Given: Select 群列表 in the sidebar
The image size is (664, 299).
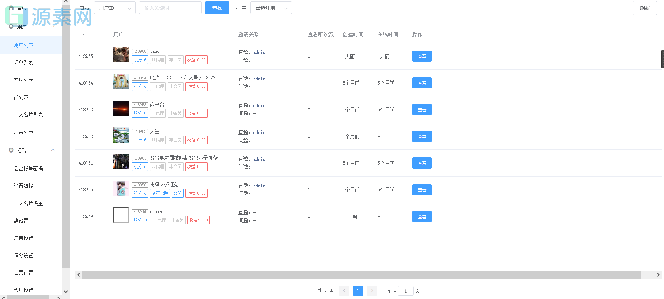Looking at the screenshot, I should 21,97.
